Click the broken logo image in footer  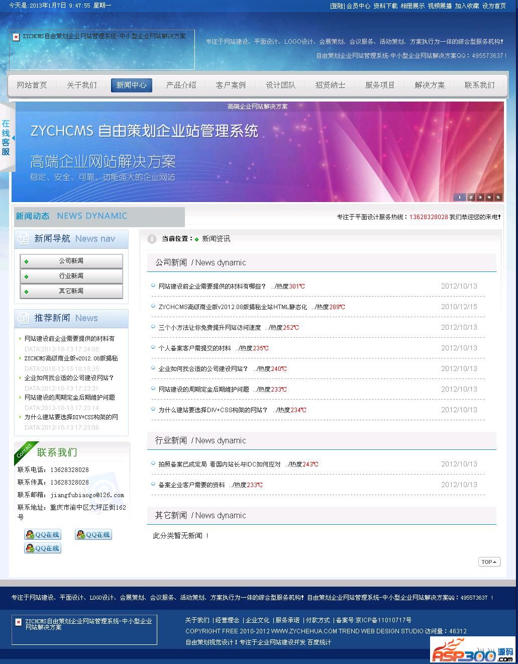pos(19,622)
